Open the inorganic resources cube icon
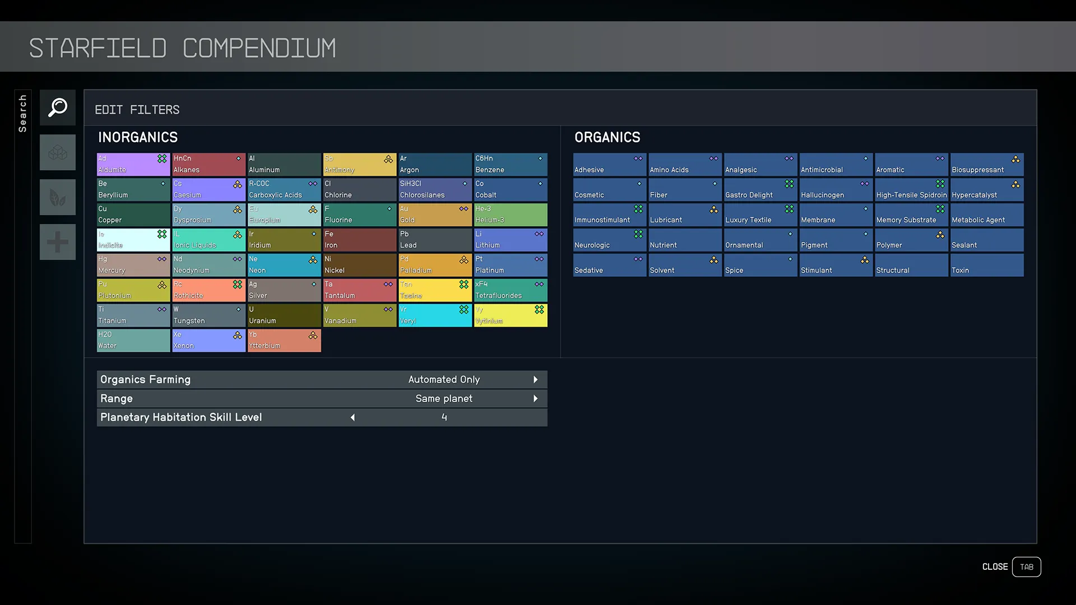 58,152
